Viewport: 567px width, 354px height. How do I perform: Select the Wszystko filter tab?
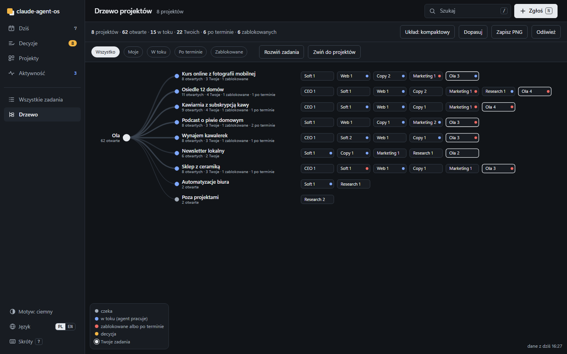coord(106,52)
